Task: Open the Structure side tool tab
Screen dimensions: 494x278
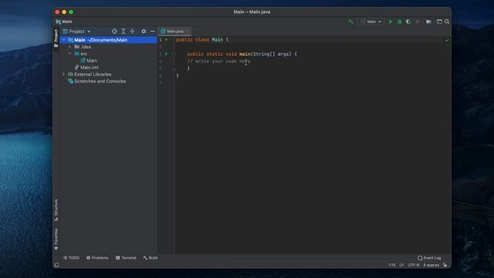Action: [56, 210]
